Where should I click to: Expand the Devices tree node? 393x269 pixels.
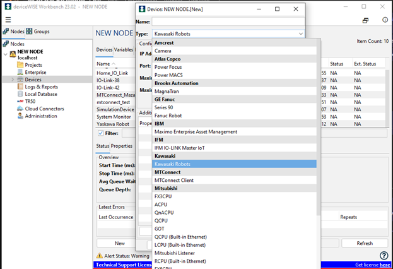[13, 80]
